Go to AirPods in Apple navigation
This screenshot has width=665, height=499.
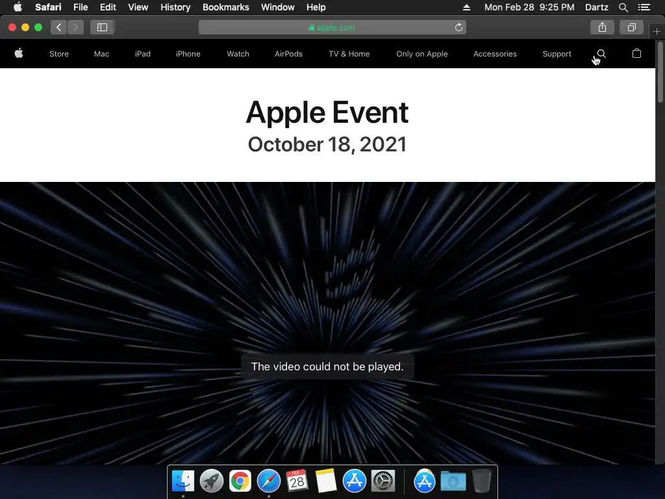coord(288,54)
